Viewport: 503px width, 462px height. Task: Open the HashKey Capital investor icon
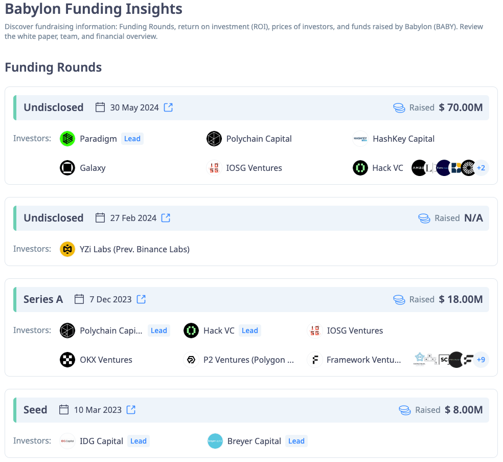360,138
